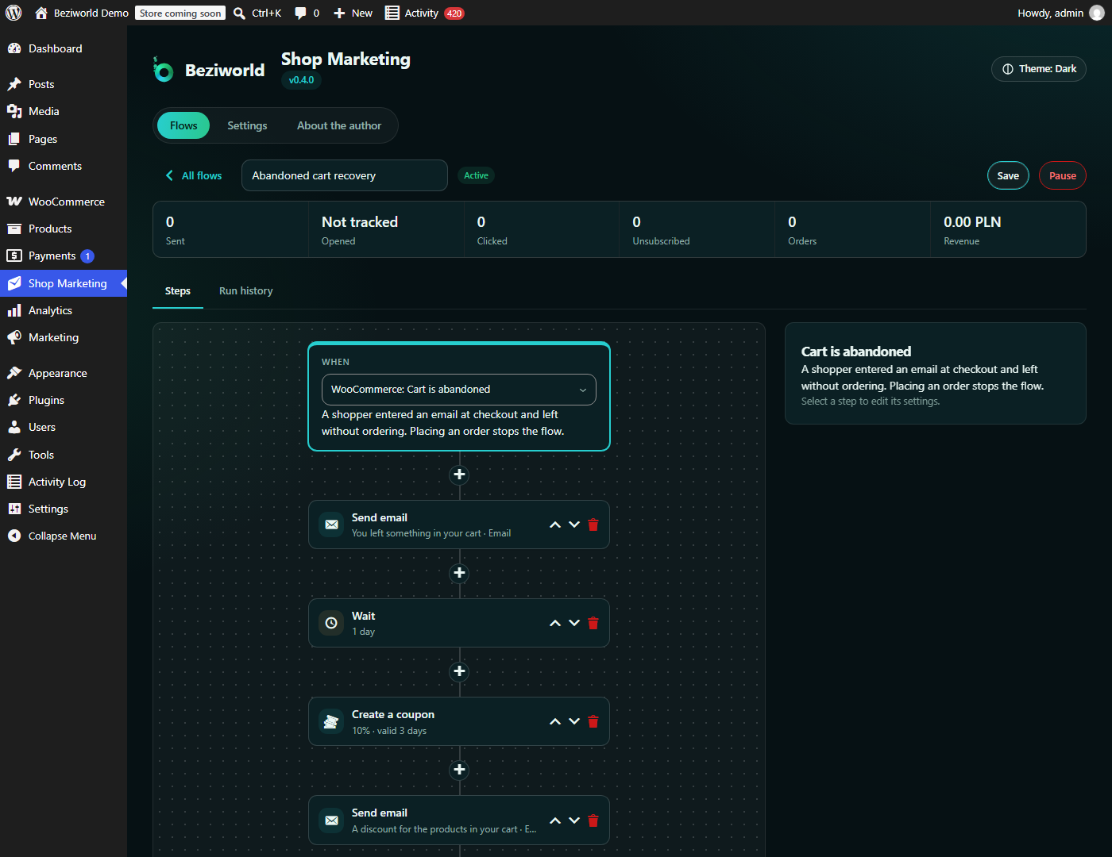
Task: Click the WordPress logo in admin bar
Action: click(x=14, y=13)
